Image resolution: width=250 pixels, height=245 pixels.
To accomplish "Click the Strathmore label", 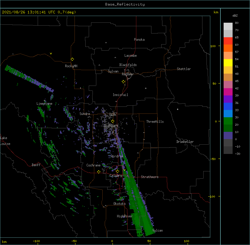I will coord(150,177).
